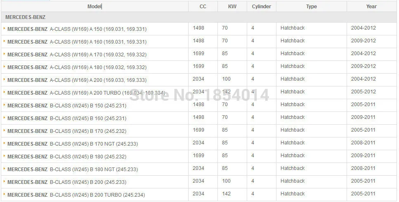Click CC value 2034 in A 200 (169.033) row

point(198,79)
